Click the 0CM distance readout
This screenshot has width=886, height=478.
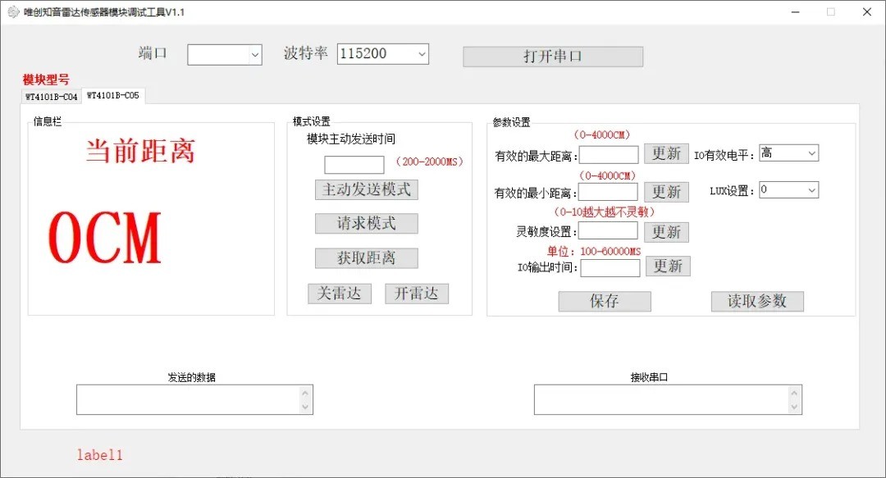pyautogui.click(x=105, y=238)
